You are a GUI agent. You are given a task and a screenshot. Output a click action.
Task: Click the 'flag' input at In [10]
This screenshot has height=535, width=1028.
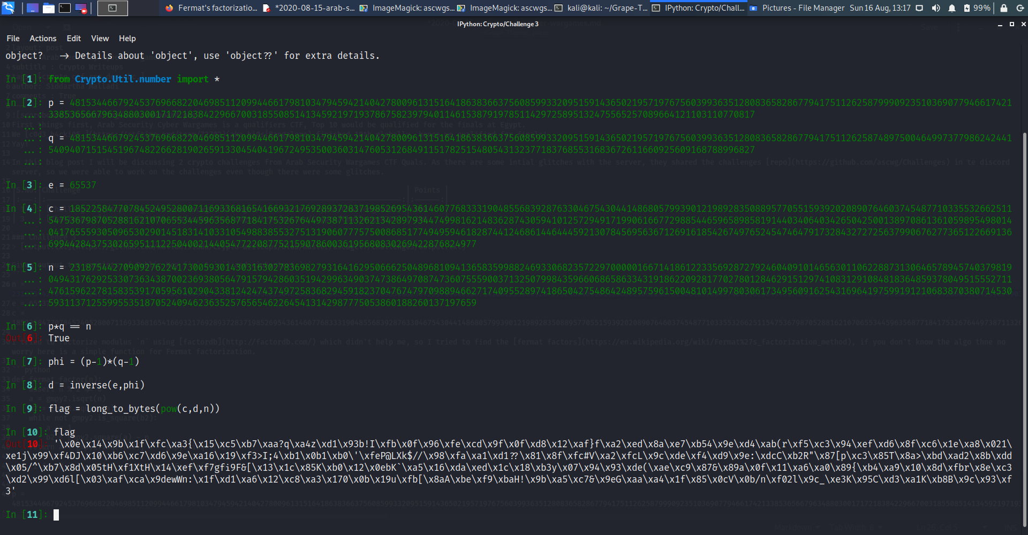coord(64,432)
